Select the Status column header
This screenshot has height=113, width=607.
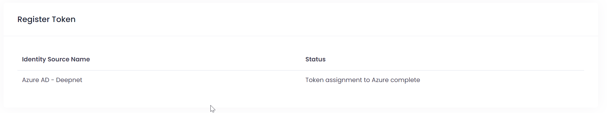click(x=315, y=59)
